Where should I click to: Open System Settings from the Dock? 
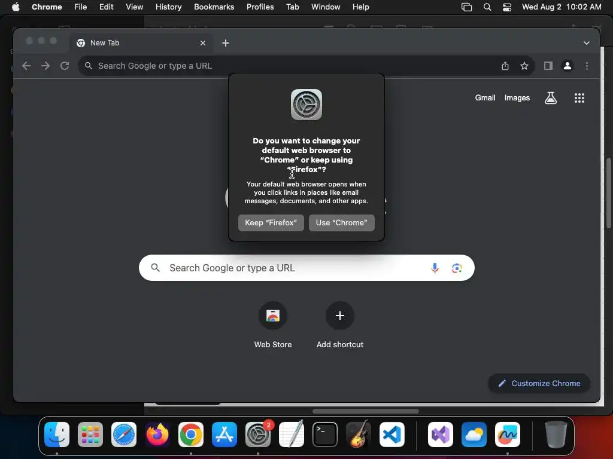point(258,434)
